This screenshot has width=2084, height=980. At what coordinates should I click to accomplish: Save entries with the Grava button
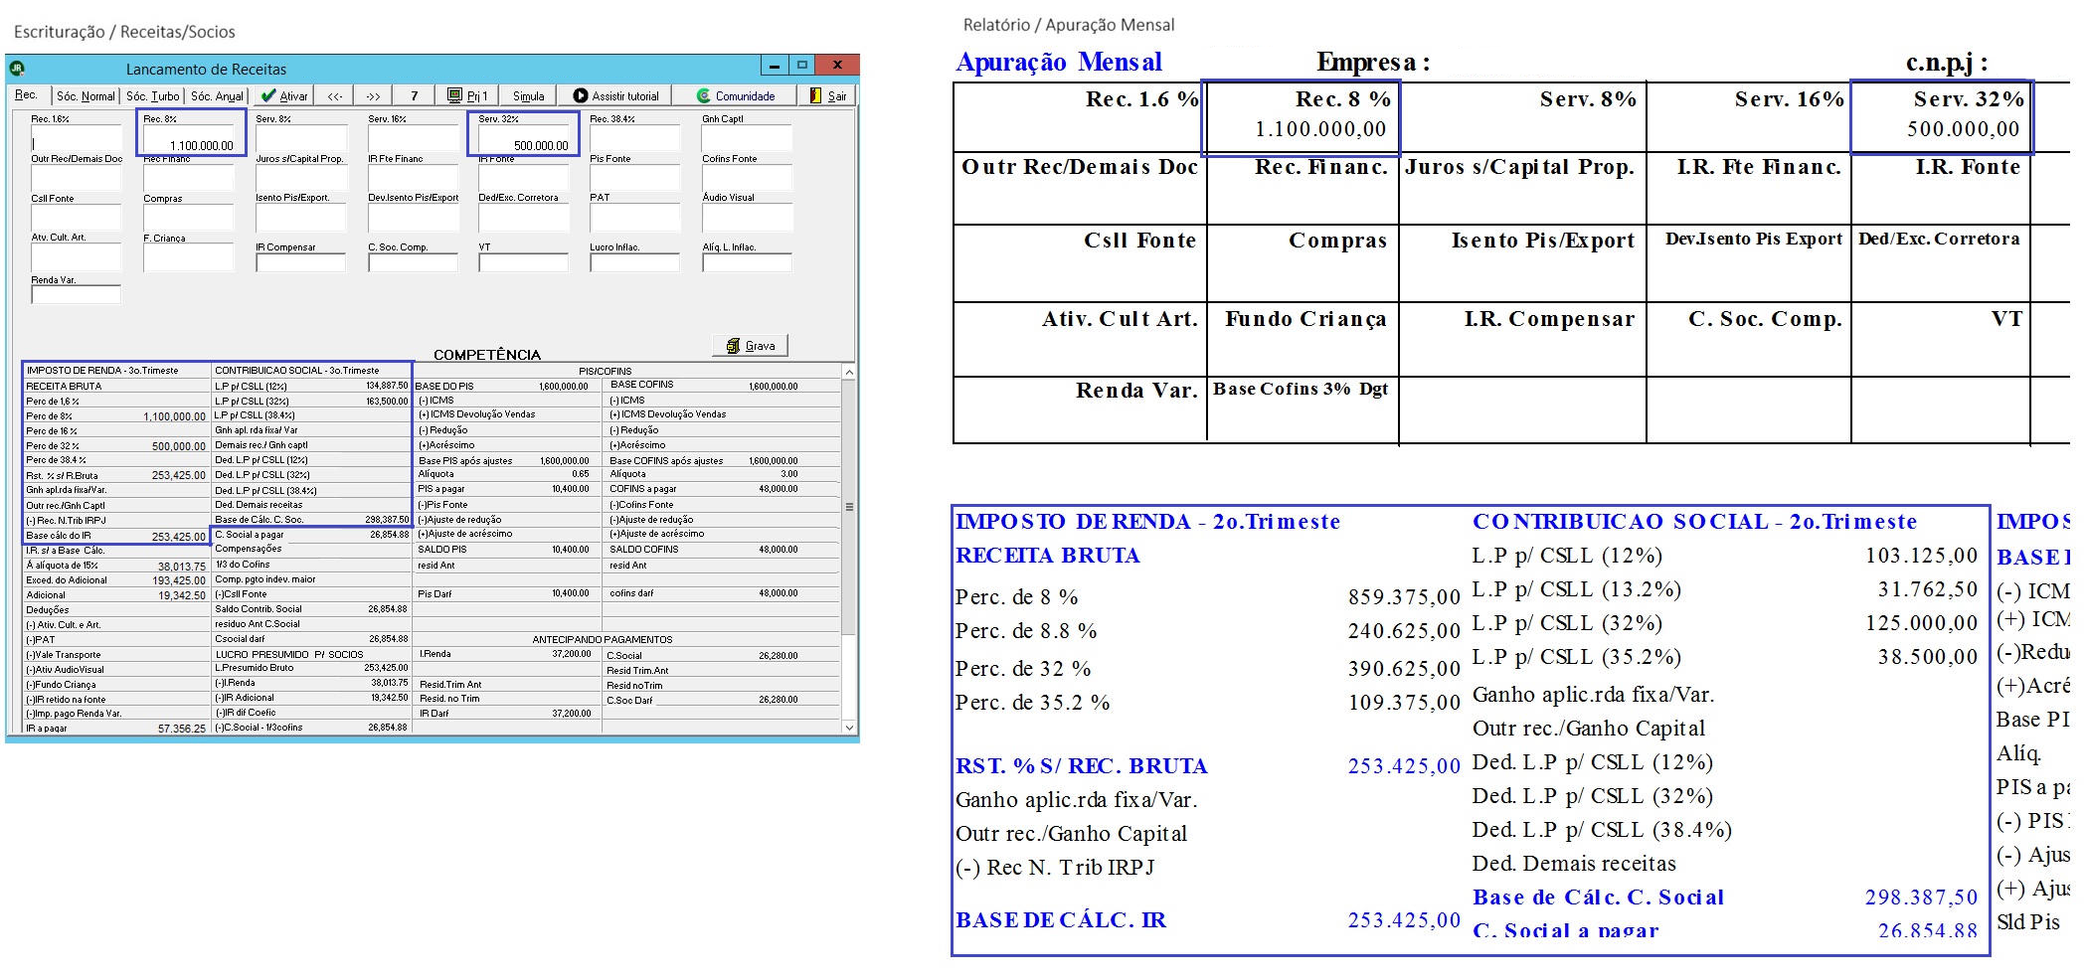(750, 345)
